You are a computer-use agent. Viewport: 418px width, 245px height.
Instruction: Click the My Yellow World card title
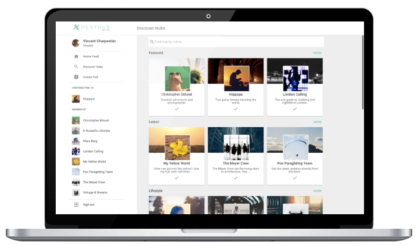click(x=176, y=163)
